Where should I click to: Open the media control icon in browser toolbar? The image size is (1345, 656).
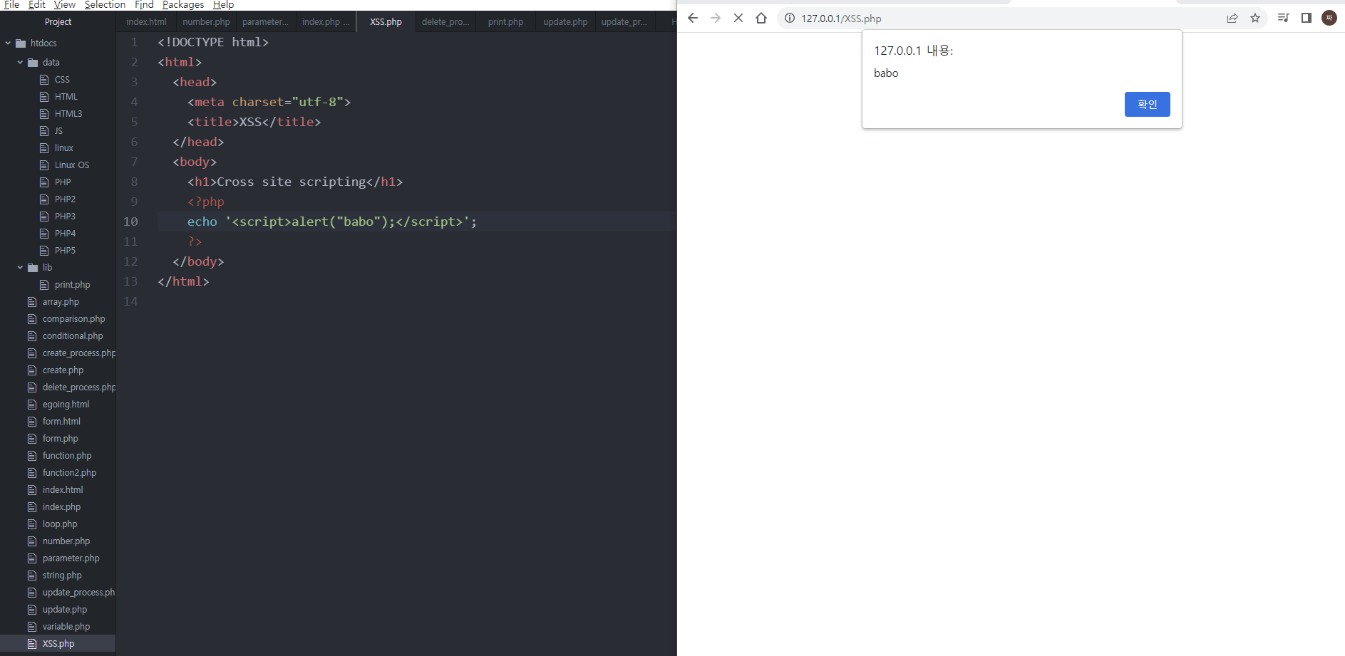coord(1284,19)
